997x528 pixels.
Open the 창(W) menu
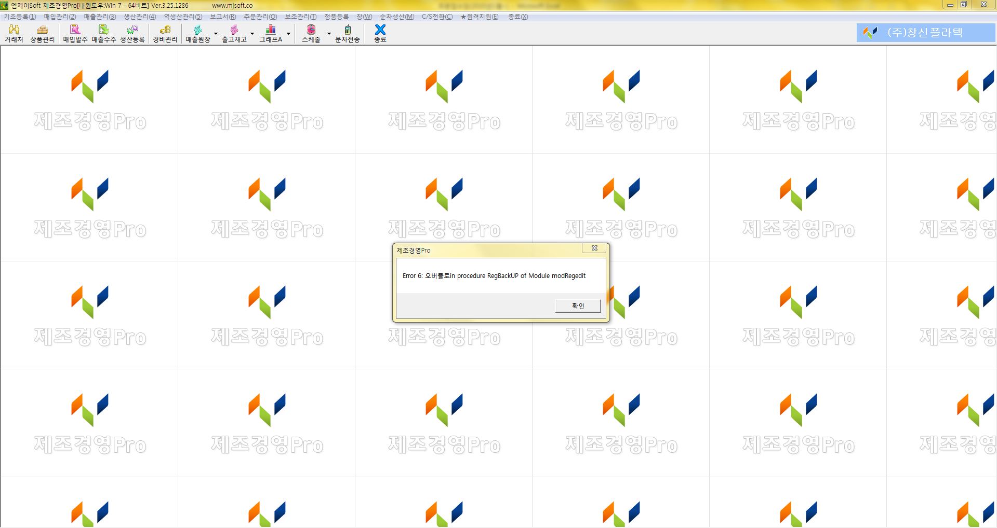(364, 17)
